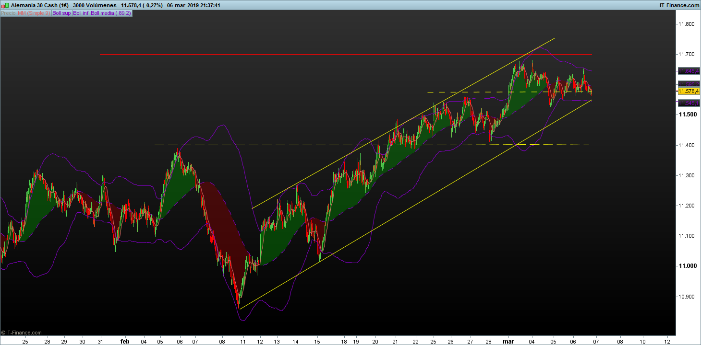The image size is (701, 345).
Task: Open the Boll inf indicator label
Action: point(81,13)
